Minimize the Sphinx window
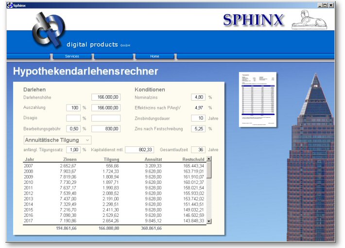 [x=320, y=5]
